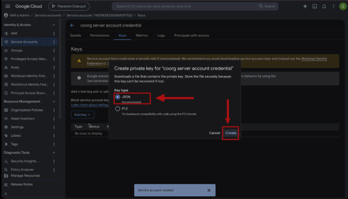Click IAM & Admin breadcrumb
This screenshot has height=199, width=348.
(x=20, y=15)
